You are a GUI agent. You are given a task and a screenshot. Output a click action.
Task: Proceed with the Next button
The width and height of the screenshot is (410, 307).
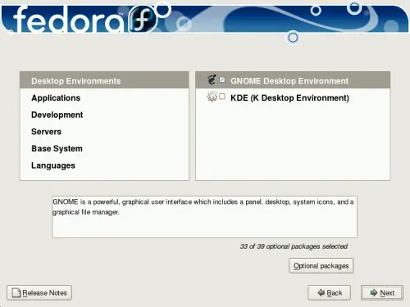tap(382, 293)
